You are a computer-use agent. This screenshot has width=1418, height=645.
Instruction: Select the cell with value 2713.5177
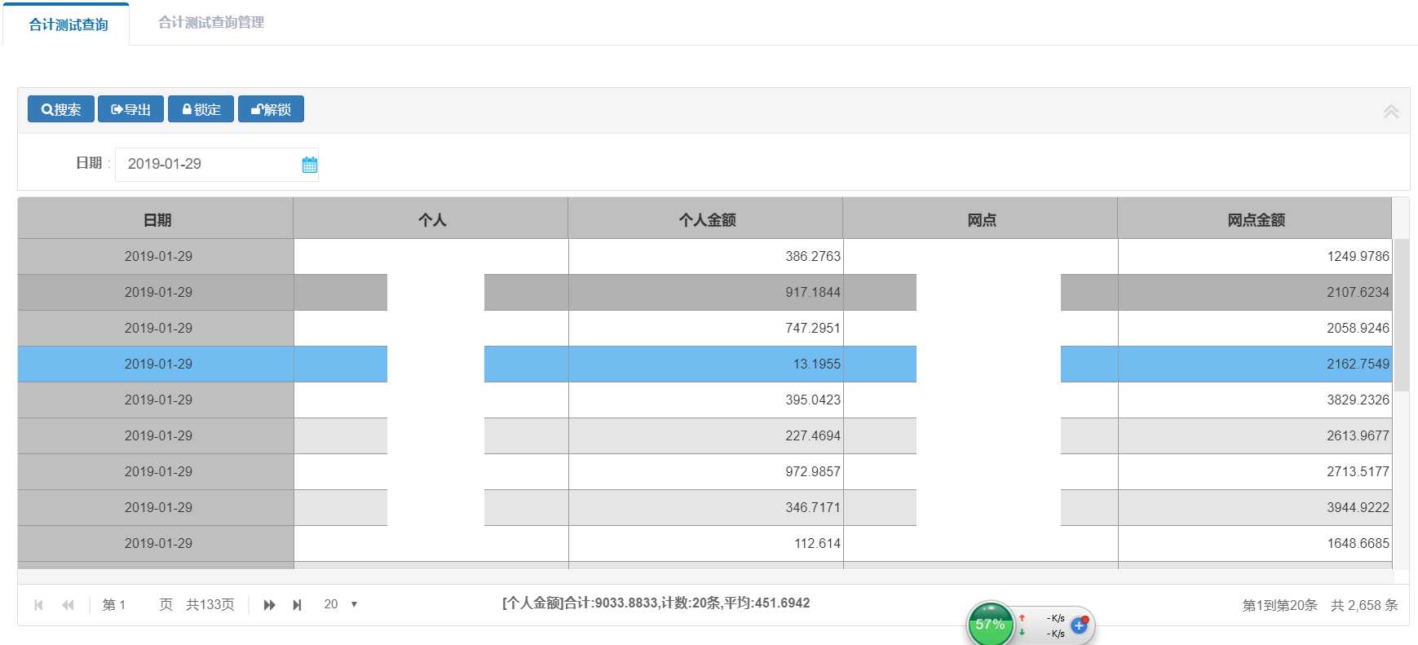pos(1255,471)
